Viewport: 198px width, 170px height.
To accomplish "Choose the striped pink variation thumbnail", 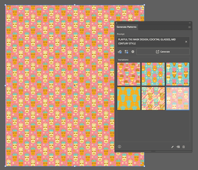I will click(153, 98).
